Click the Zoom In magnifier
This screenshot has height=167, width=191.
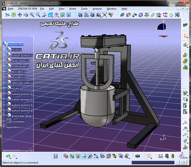32,15
